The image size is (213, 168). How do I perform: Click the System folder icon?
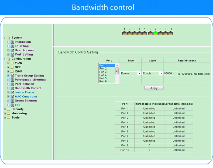tap(9, 38)
